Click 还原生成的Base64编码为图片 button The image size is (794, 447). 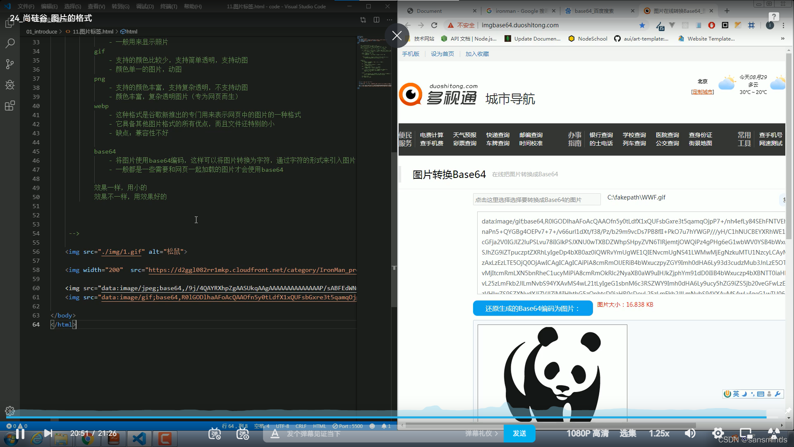pos(533,308)
